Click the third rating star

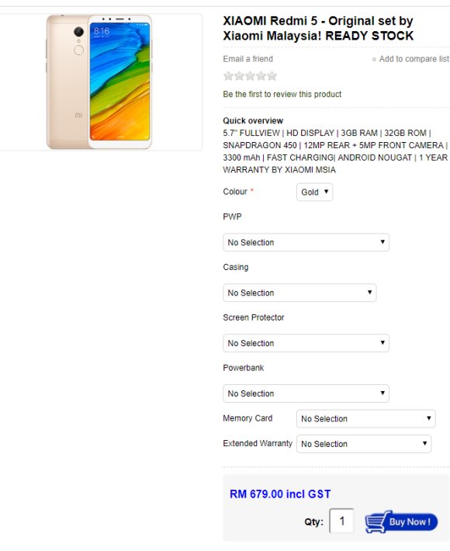tap(250, 76)
